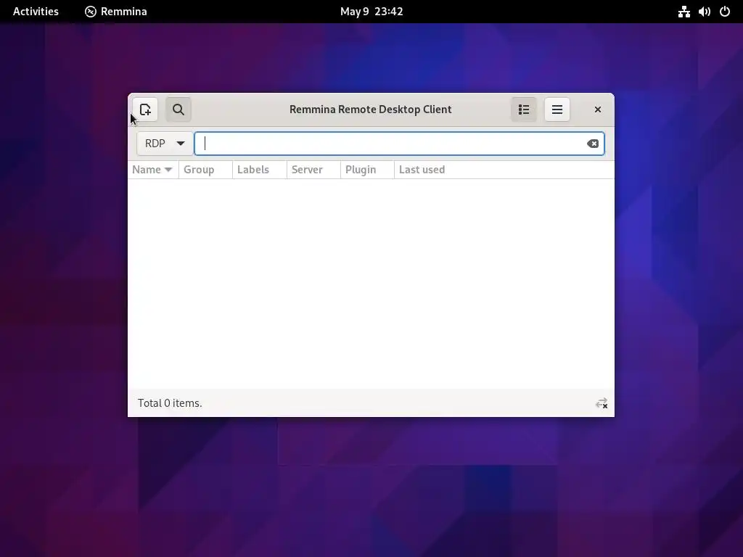Image resolution: width=743 pixels, height=557 pixels.
Task: Click 'Total 0 items.' status text
Action: pos(170,403)
